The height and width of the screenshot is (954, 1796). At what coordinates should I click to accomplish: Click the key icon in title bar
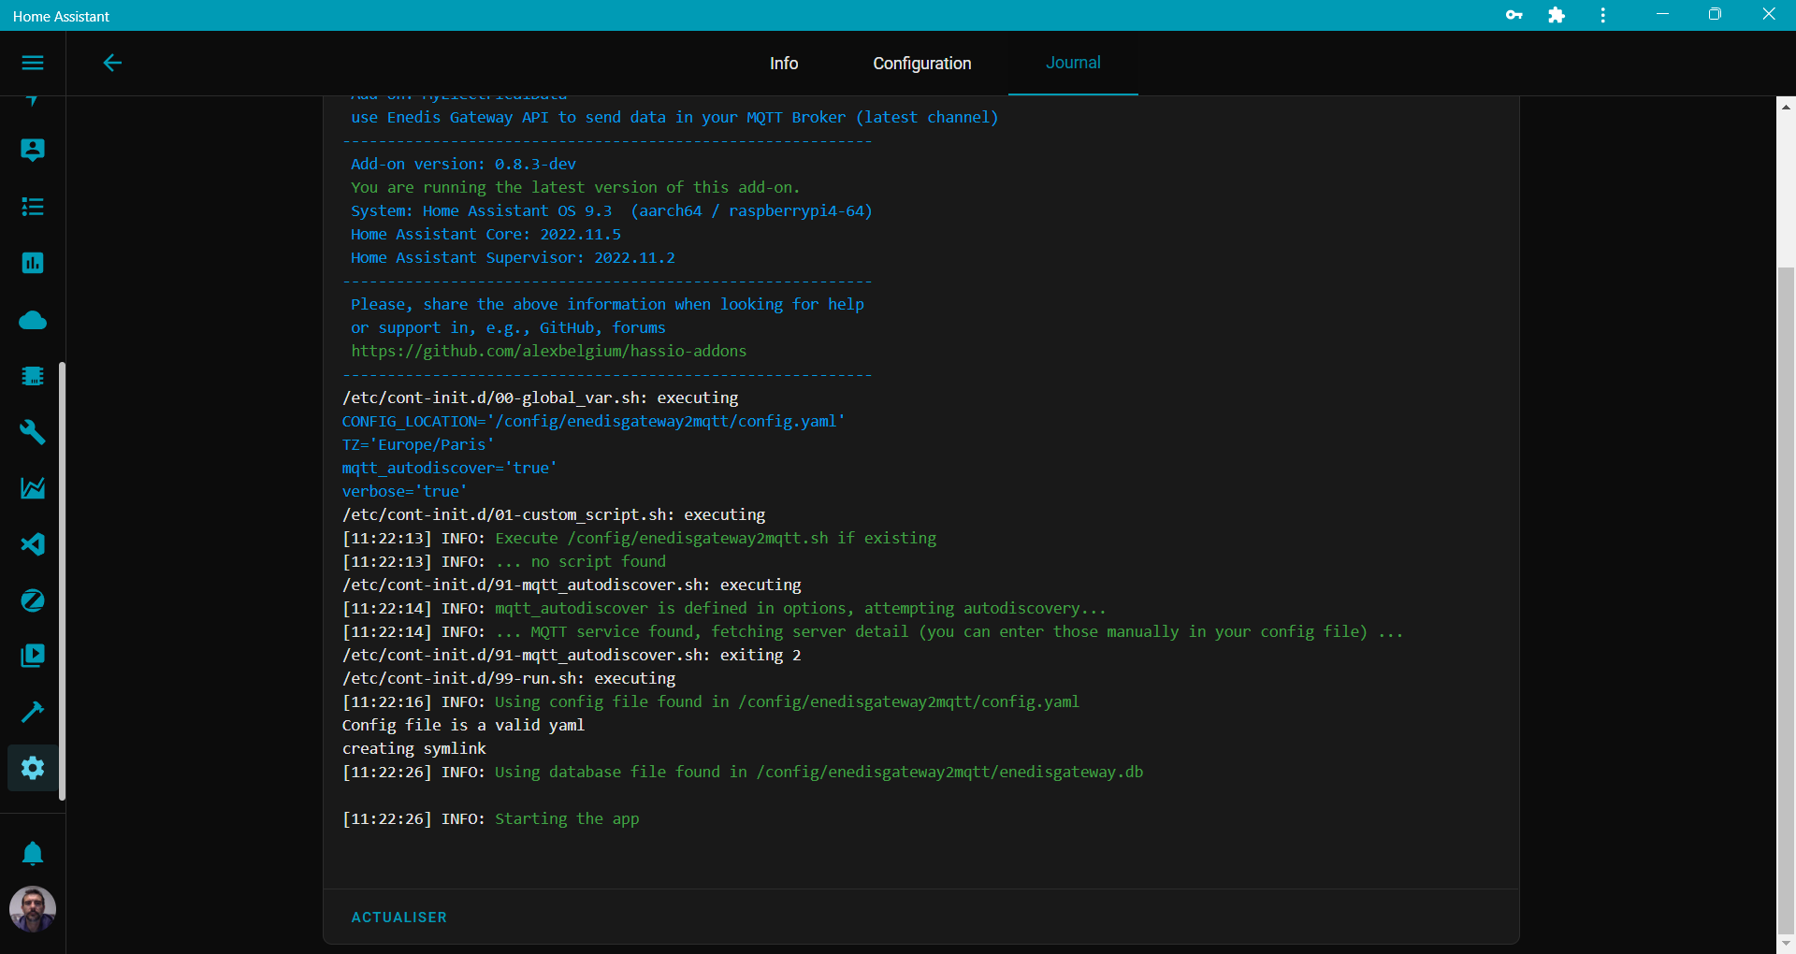[1515, 15]
